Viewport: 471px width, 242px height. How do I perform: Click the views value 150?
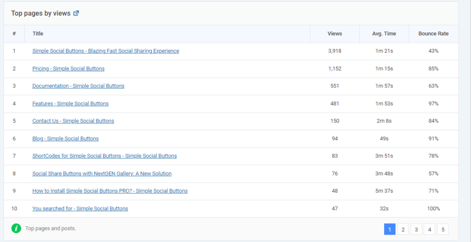click(335, 121)
